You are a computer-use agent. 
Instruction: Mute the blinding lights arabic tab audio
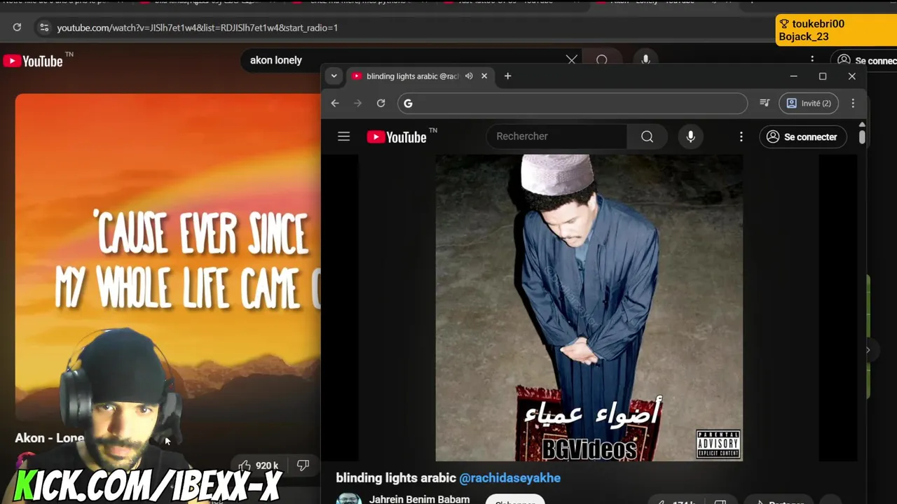469,76
